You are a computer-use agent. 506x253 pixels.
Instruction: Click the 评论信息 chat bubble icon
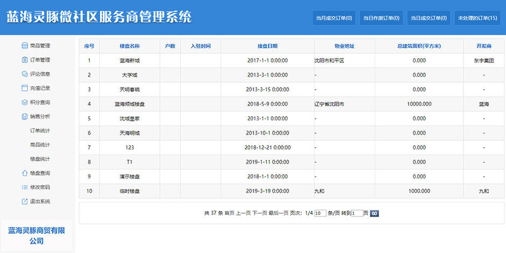click(25, 74)
